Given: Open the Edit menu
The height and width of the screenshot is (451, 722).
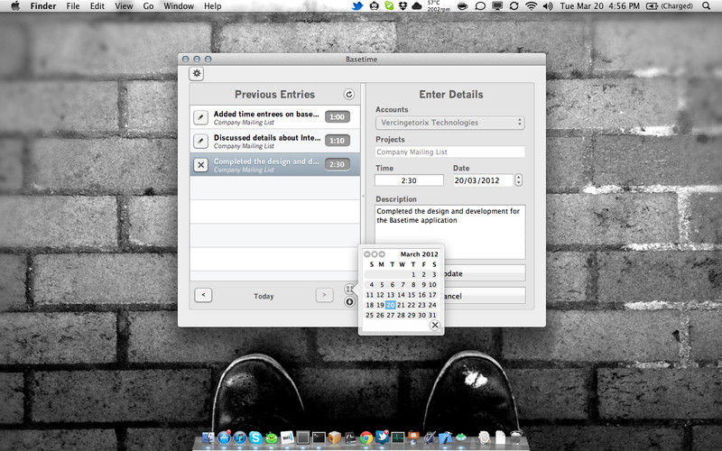Looking at the screenshot, I should [97, 6].
